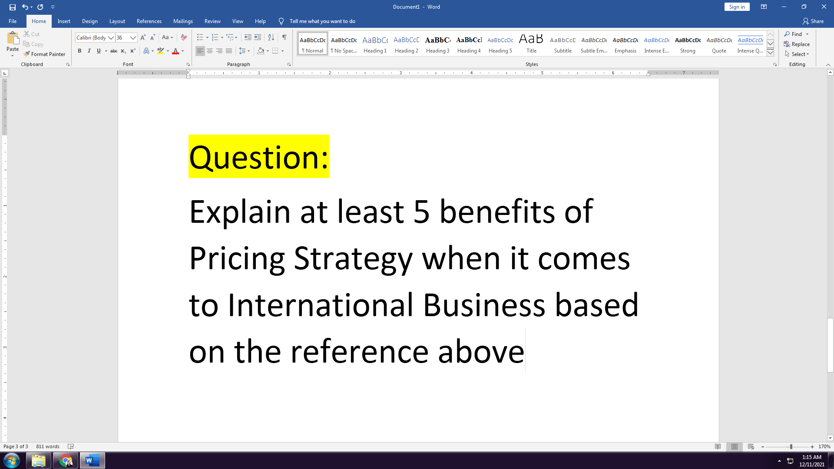Open the font name dropdown
Screen dimensions: 834x469
tap(111, 38)
